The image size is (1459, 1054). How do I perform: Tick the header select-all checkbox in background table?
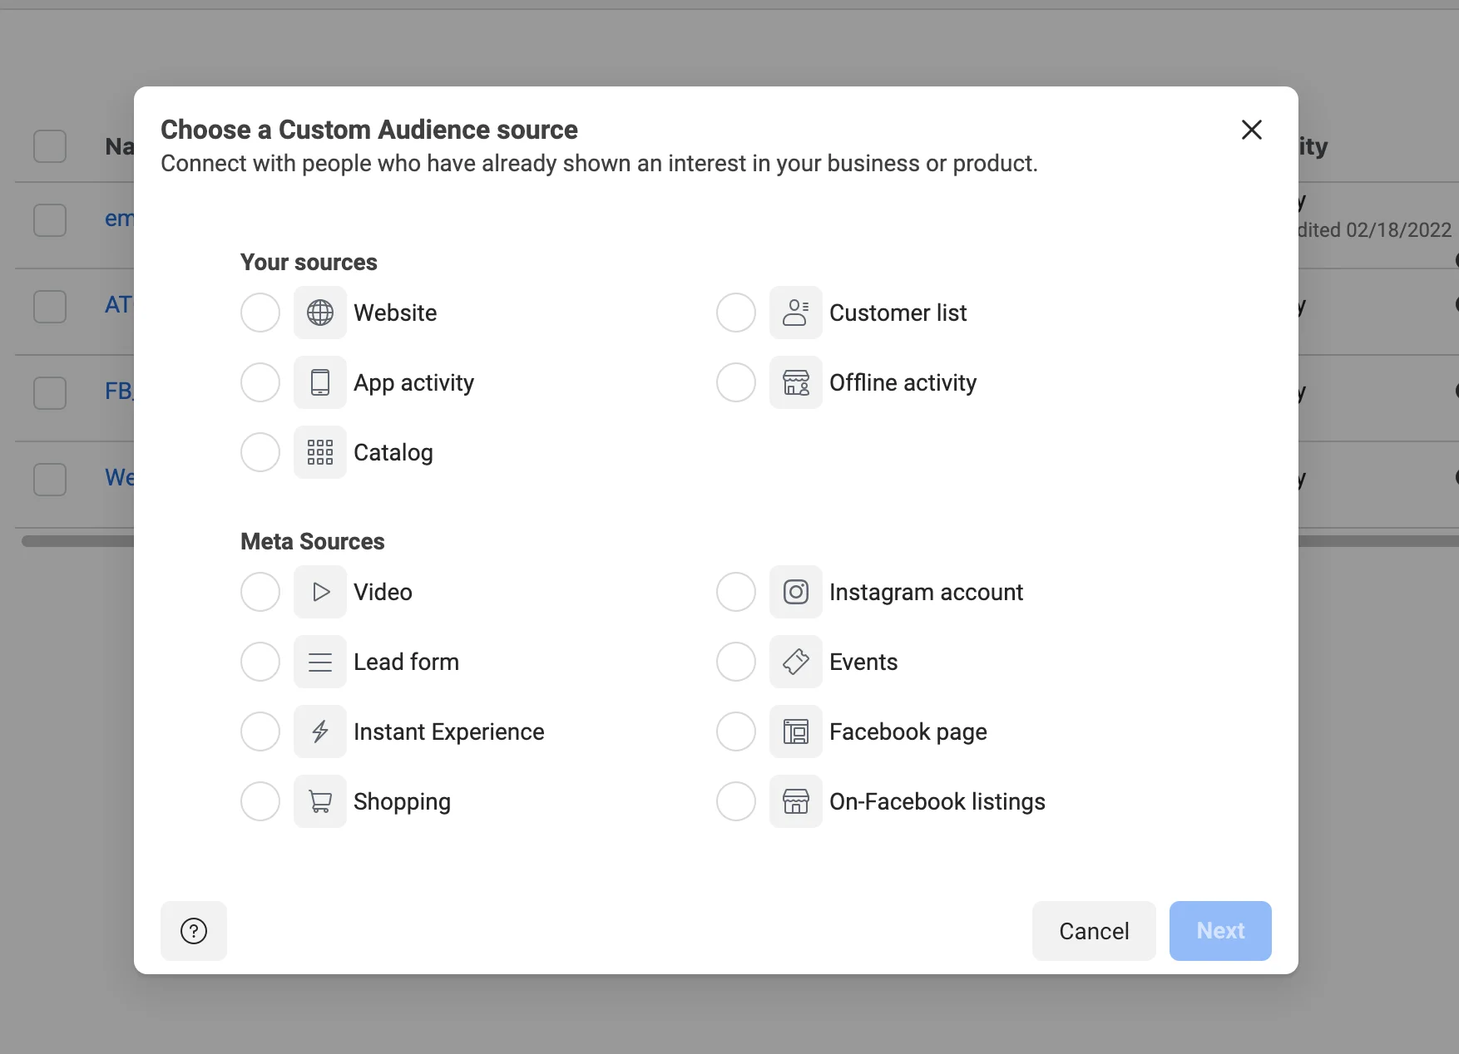50,146
